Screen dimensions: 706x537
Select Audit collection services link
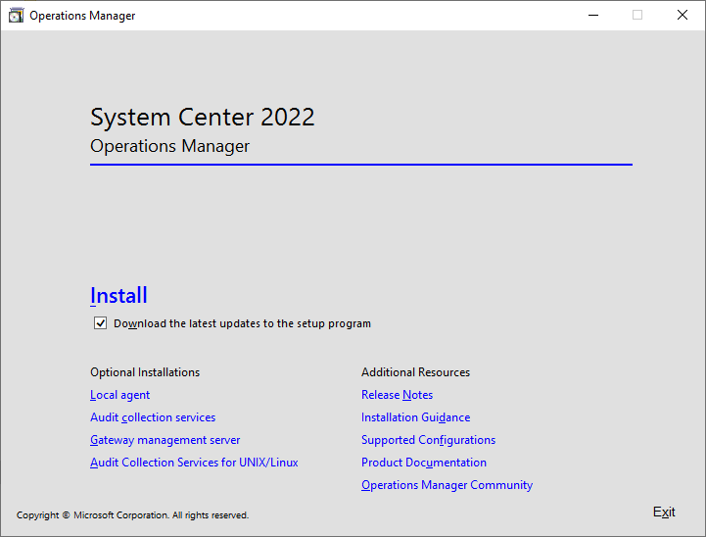[153, 417]
